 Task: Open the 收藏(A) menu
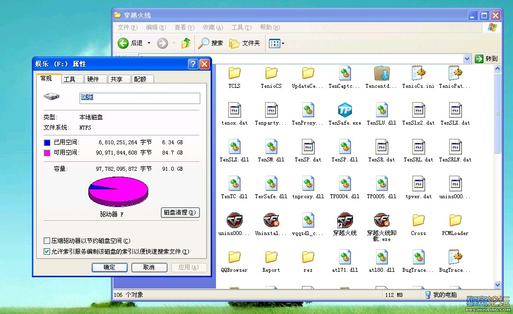click(x=213, y=27)
